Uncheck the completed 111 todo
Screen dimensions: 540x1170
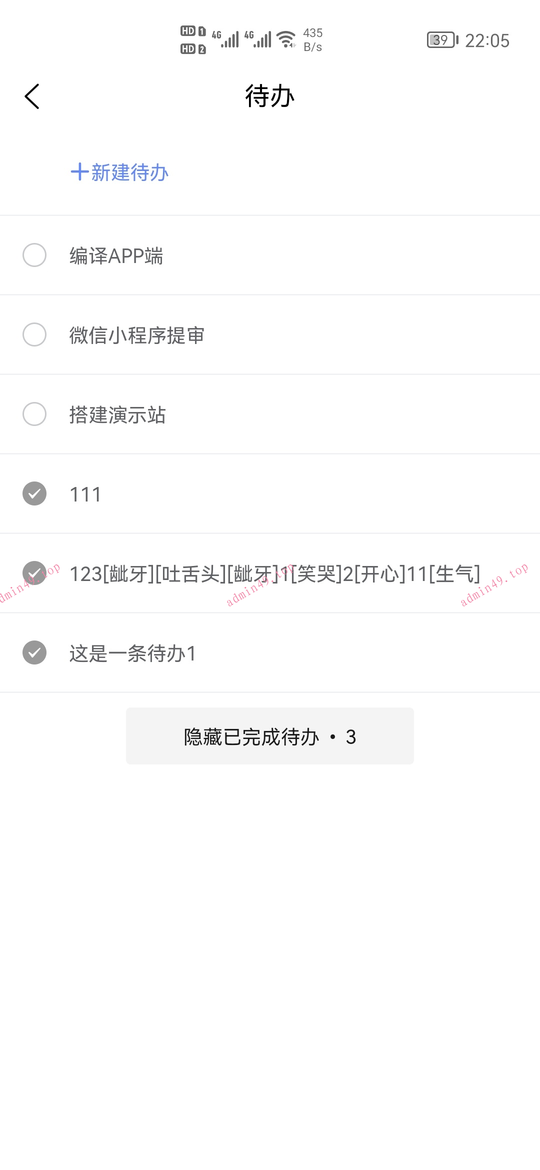[34, 493]
